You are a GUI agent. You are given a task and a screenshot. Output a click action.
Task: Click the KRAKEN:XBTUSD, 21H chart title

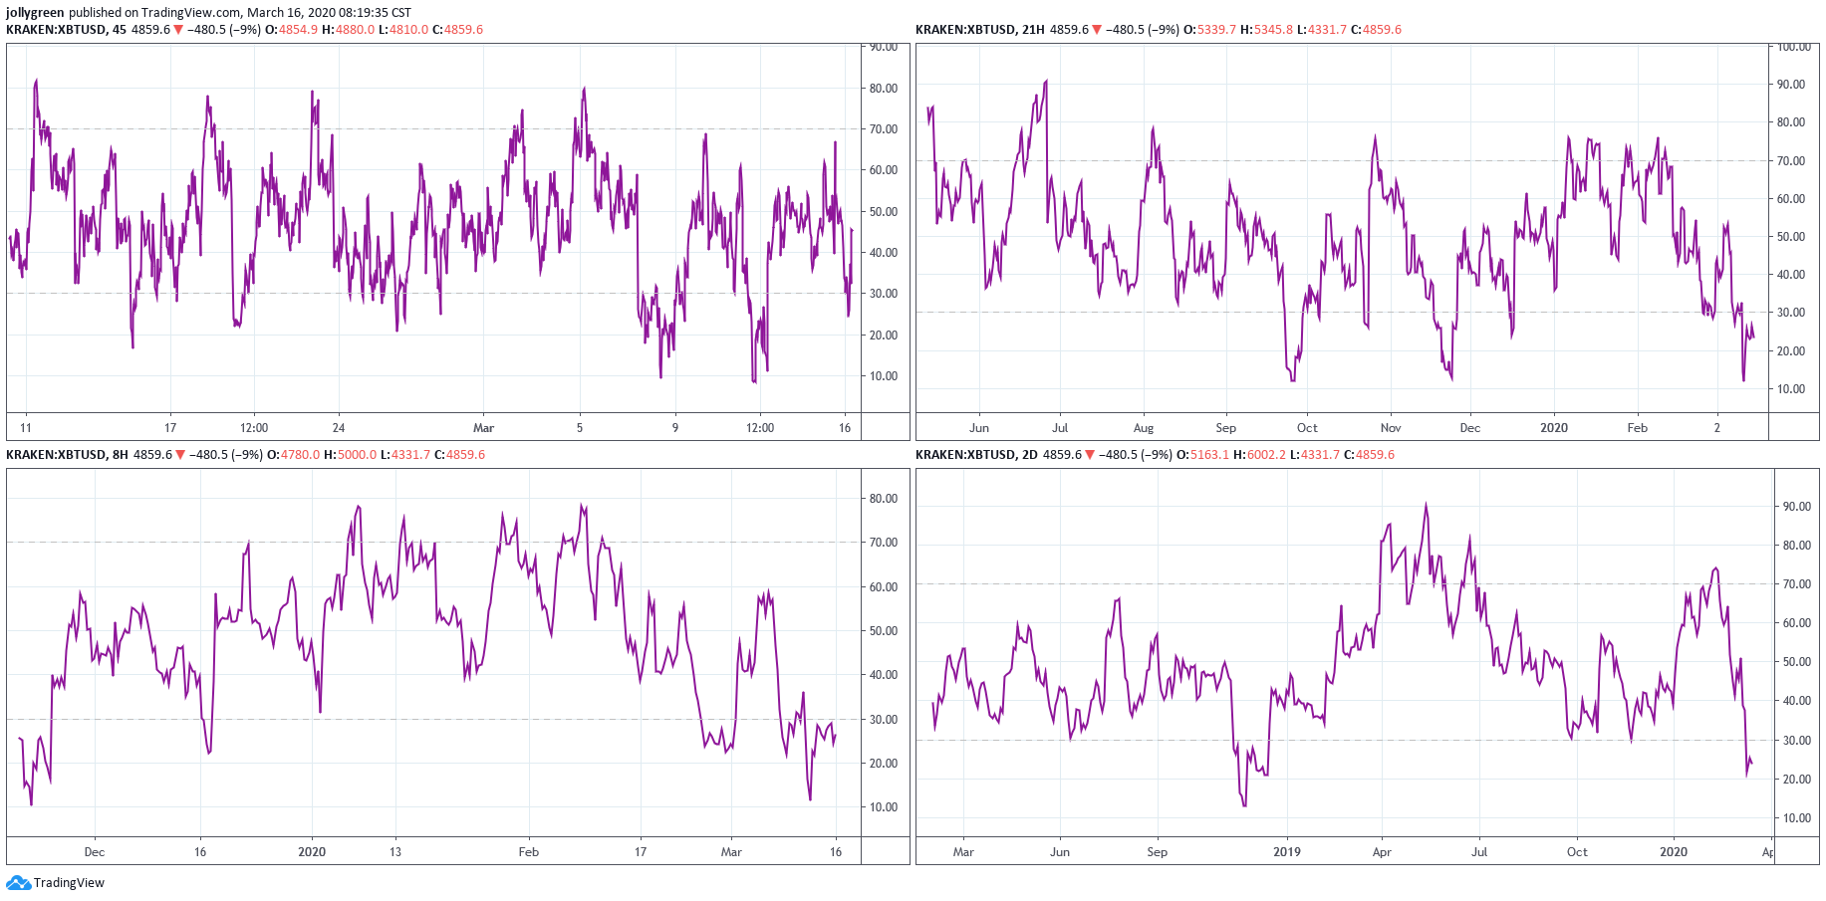tap(980, 30)
